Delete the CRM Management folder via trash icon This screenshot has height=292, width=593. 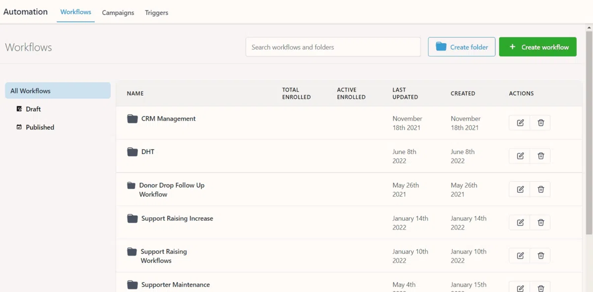click(541, 123)
